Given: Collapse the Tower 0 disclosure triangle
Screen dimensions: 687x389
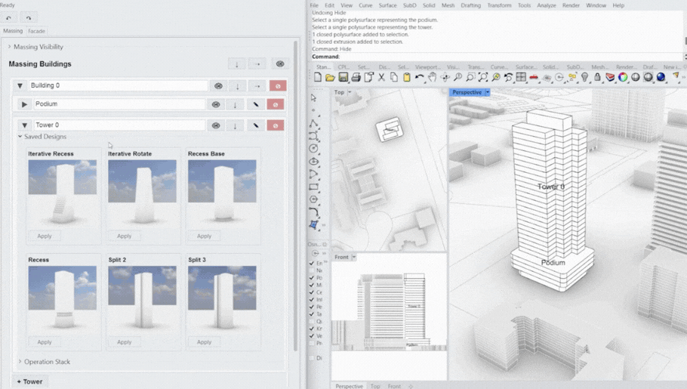Looking at the screenshot, I should click(x=24, y=125).
